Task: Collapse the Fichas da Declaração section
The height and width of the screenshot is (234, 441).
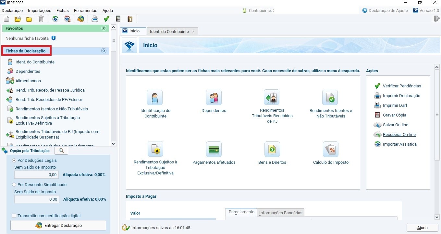Action: 104,51
